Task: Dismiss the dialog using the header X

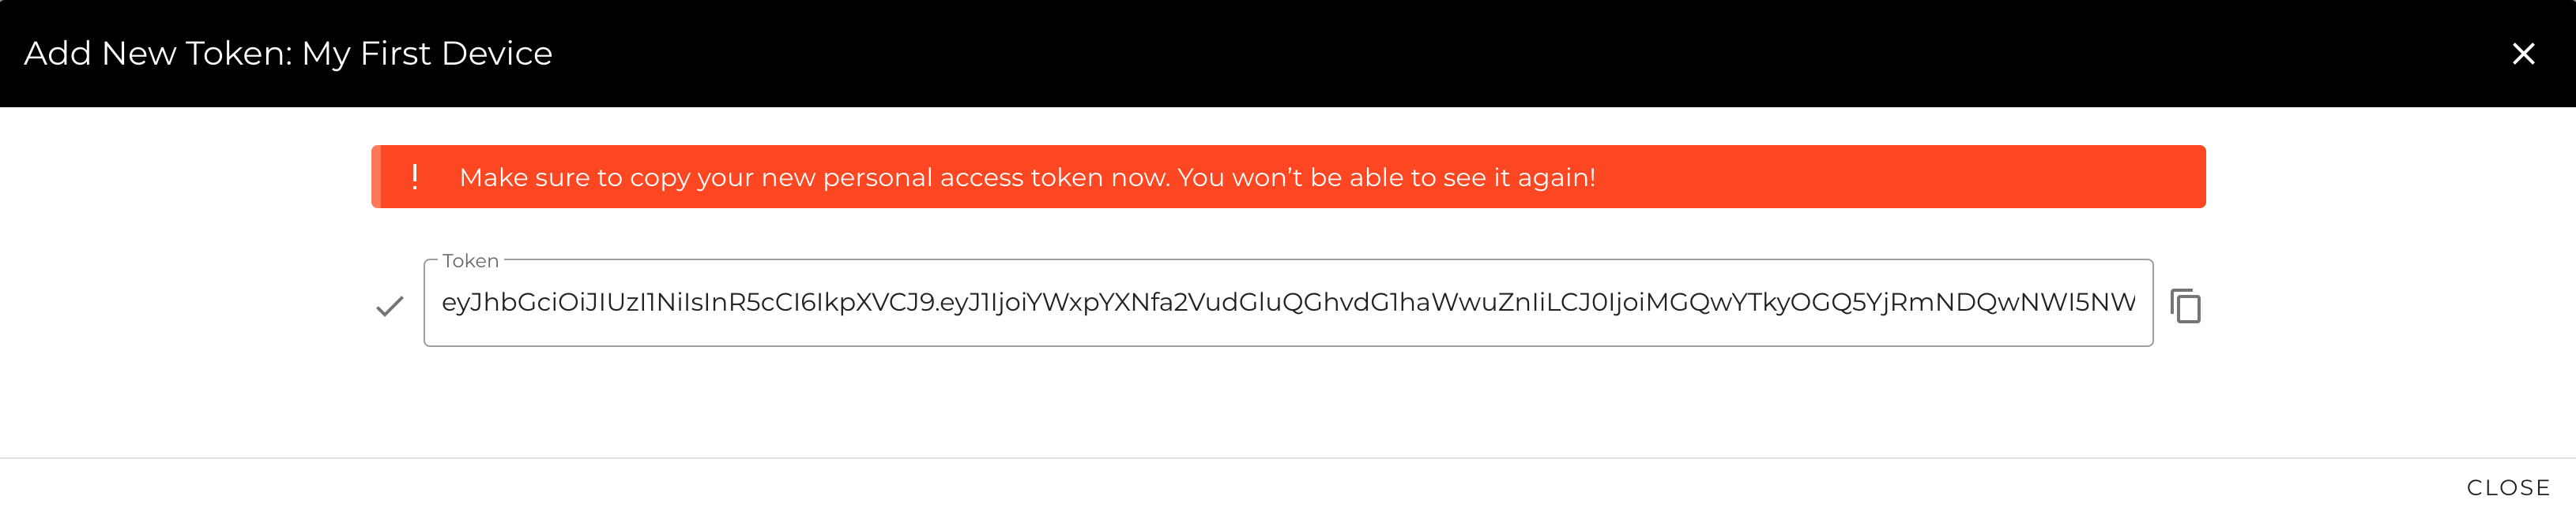Action: pyautogui.click(x=2523, y=54)
